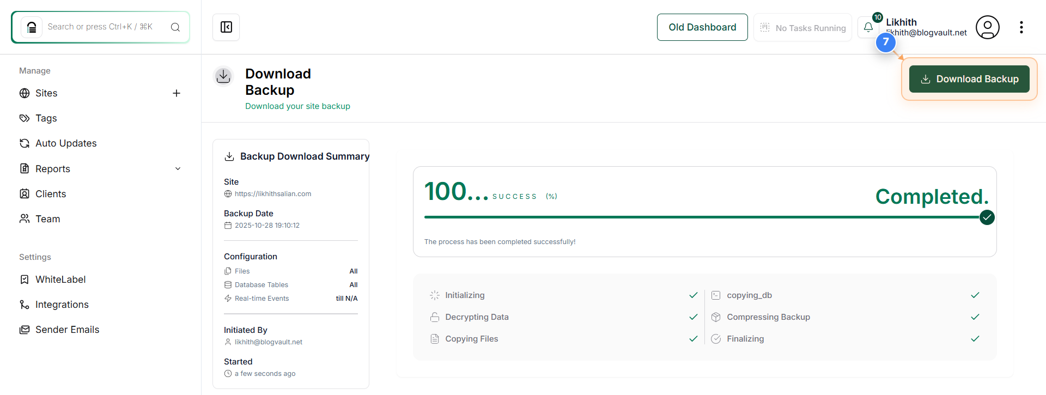Viewport: 1046px width, 395px height.
Task: Click the Clients icon
Action: 25,193
